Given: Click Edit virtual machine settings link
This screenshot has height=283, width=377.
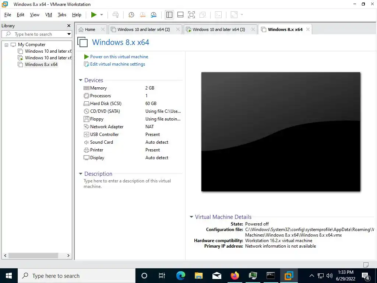Looking at the screenshot, I should tap(117, 64).
